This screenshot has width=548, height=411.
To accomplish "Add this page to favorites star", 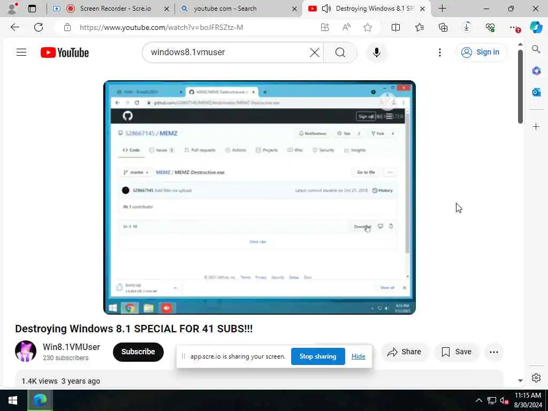I will pos(367,27).
